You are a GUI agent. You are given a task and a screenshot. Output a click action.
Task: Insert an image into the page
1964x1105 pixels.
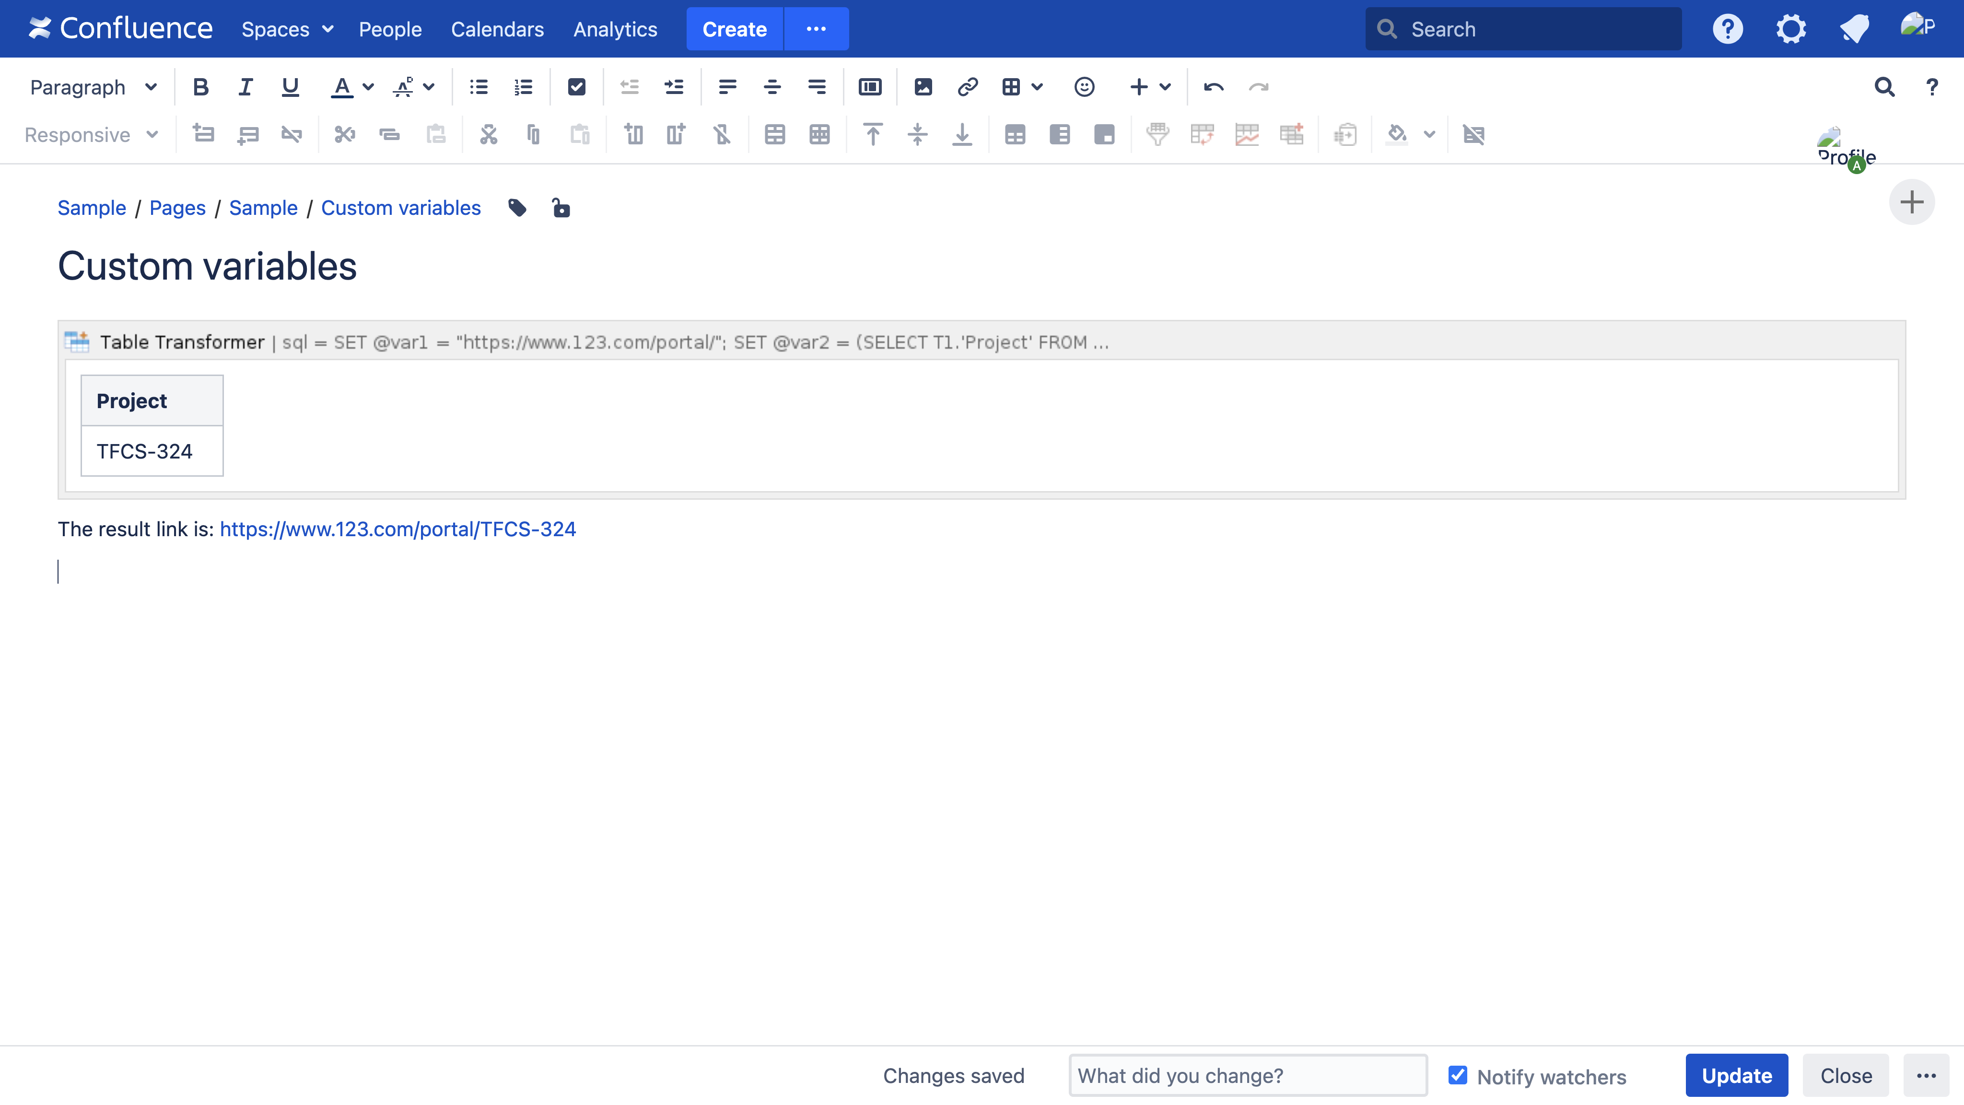coord(923,87)
